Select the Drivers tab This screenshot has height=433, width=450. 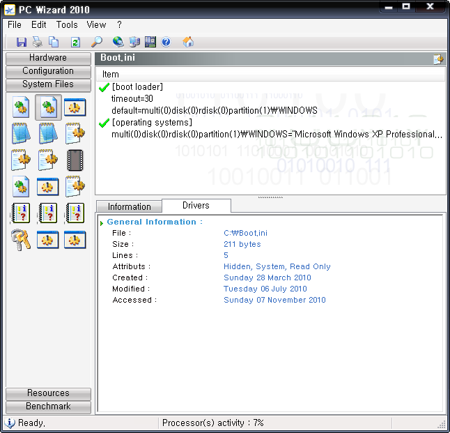tap(196, 206)
